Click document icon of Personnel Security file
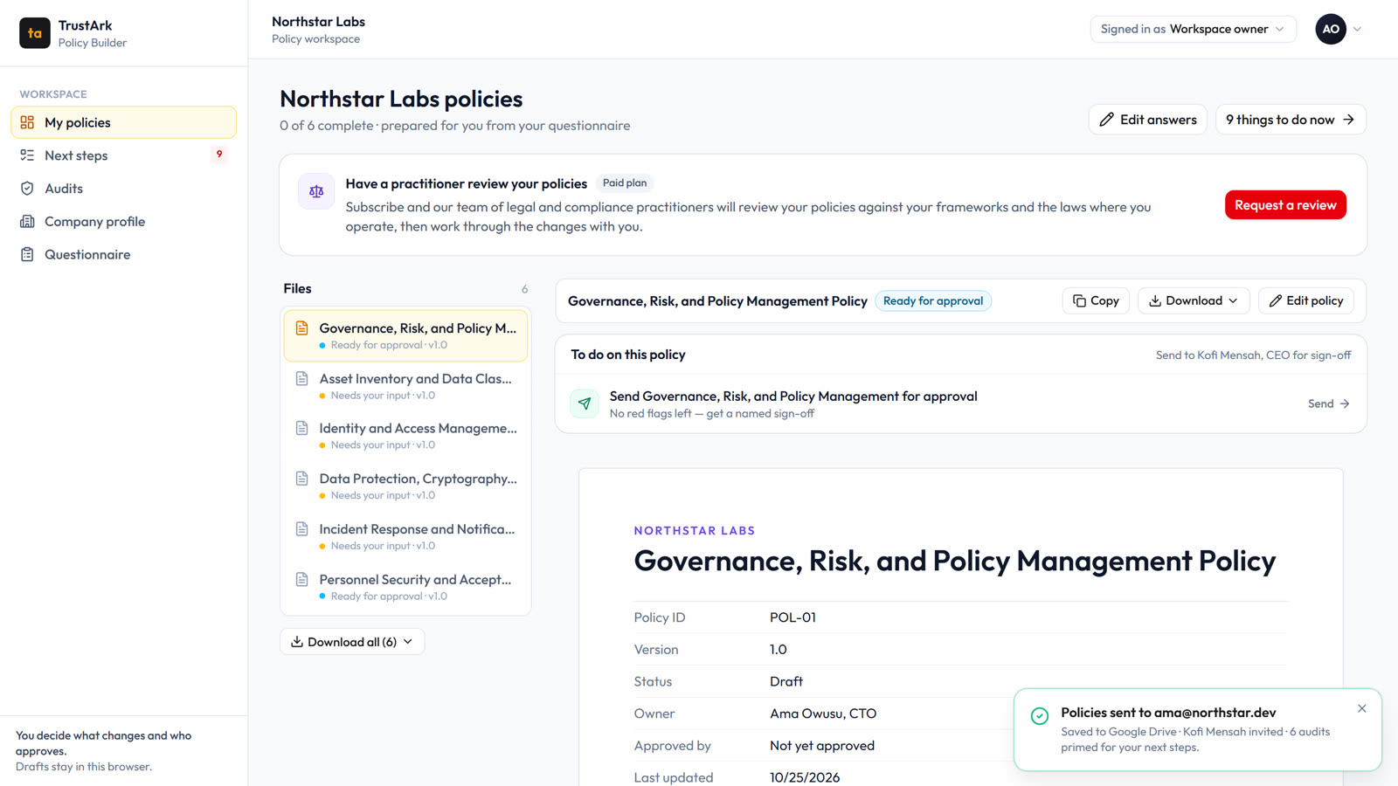This screenshot has height=786, width=1398. pyautogui.click(x=302, y=580)
